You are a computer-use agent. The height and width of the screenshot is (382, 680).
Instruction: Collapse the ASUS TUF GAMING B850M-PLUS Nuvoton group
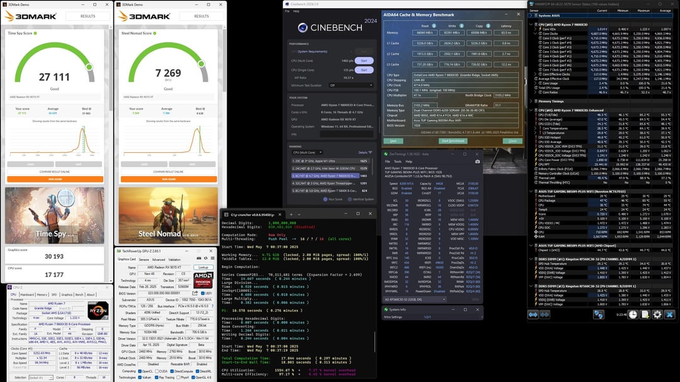coord(531,191)
